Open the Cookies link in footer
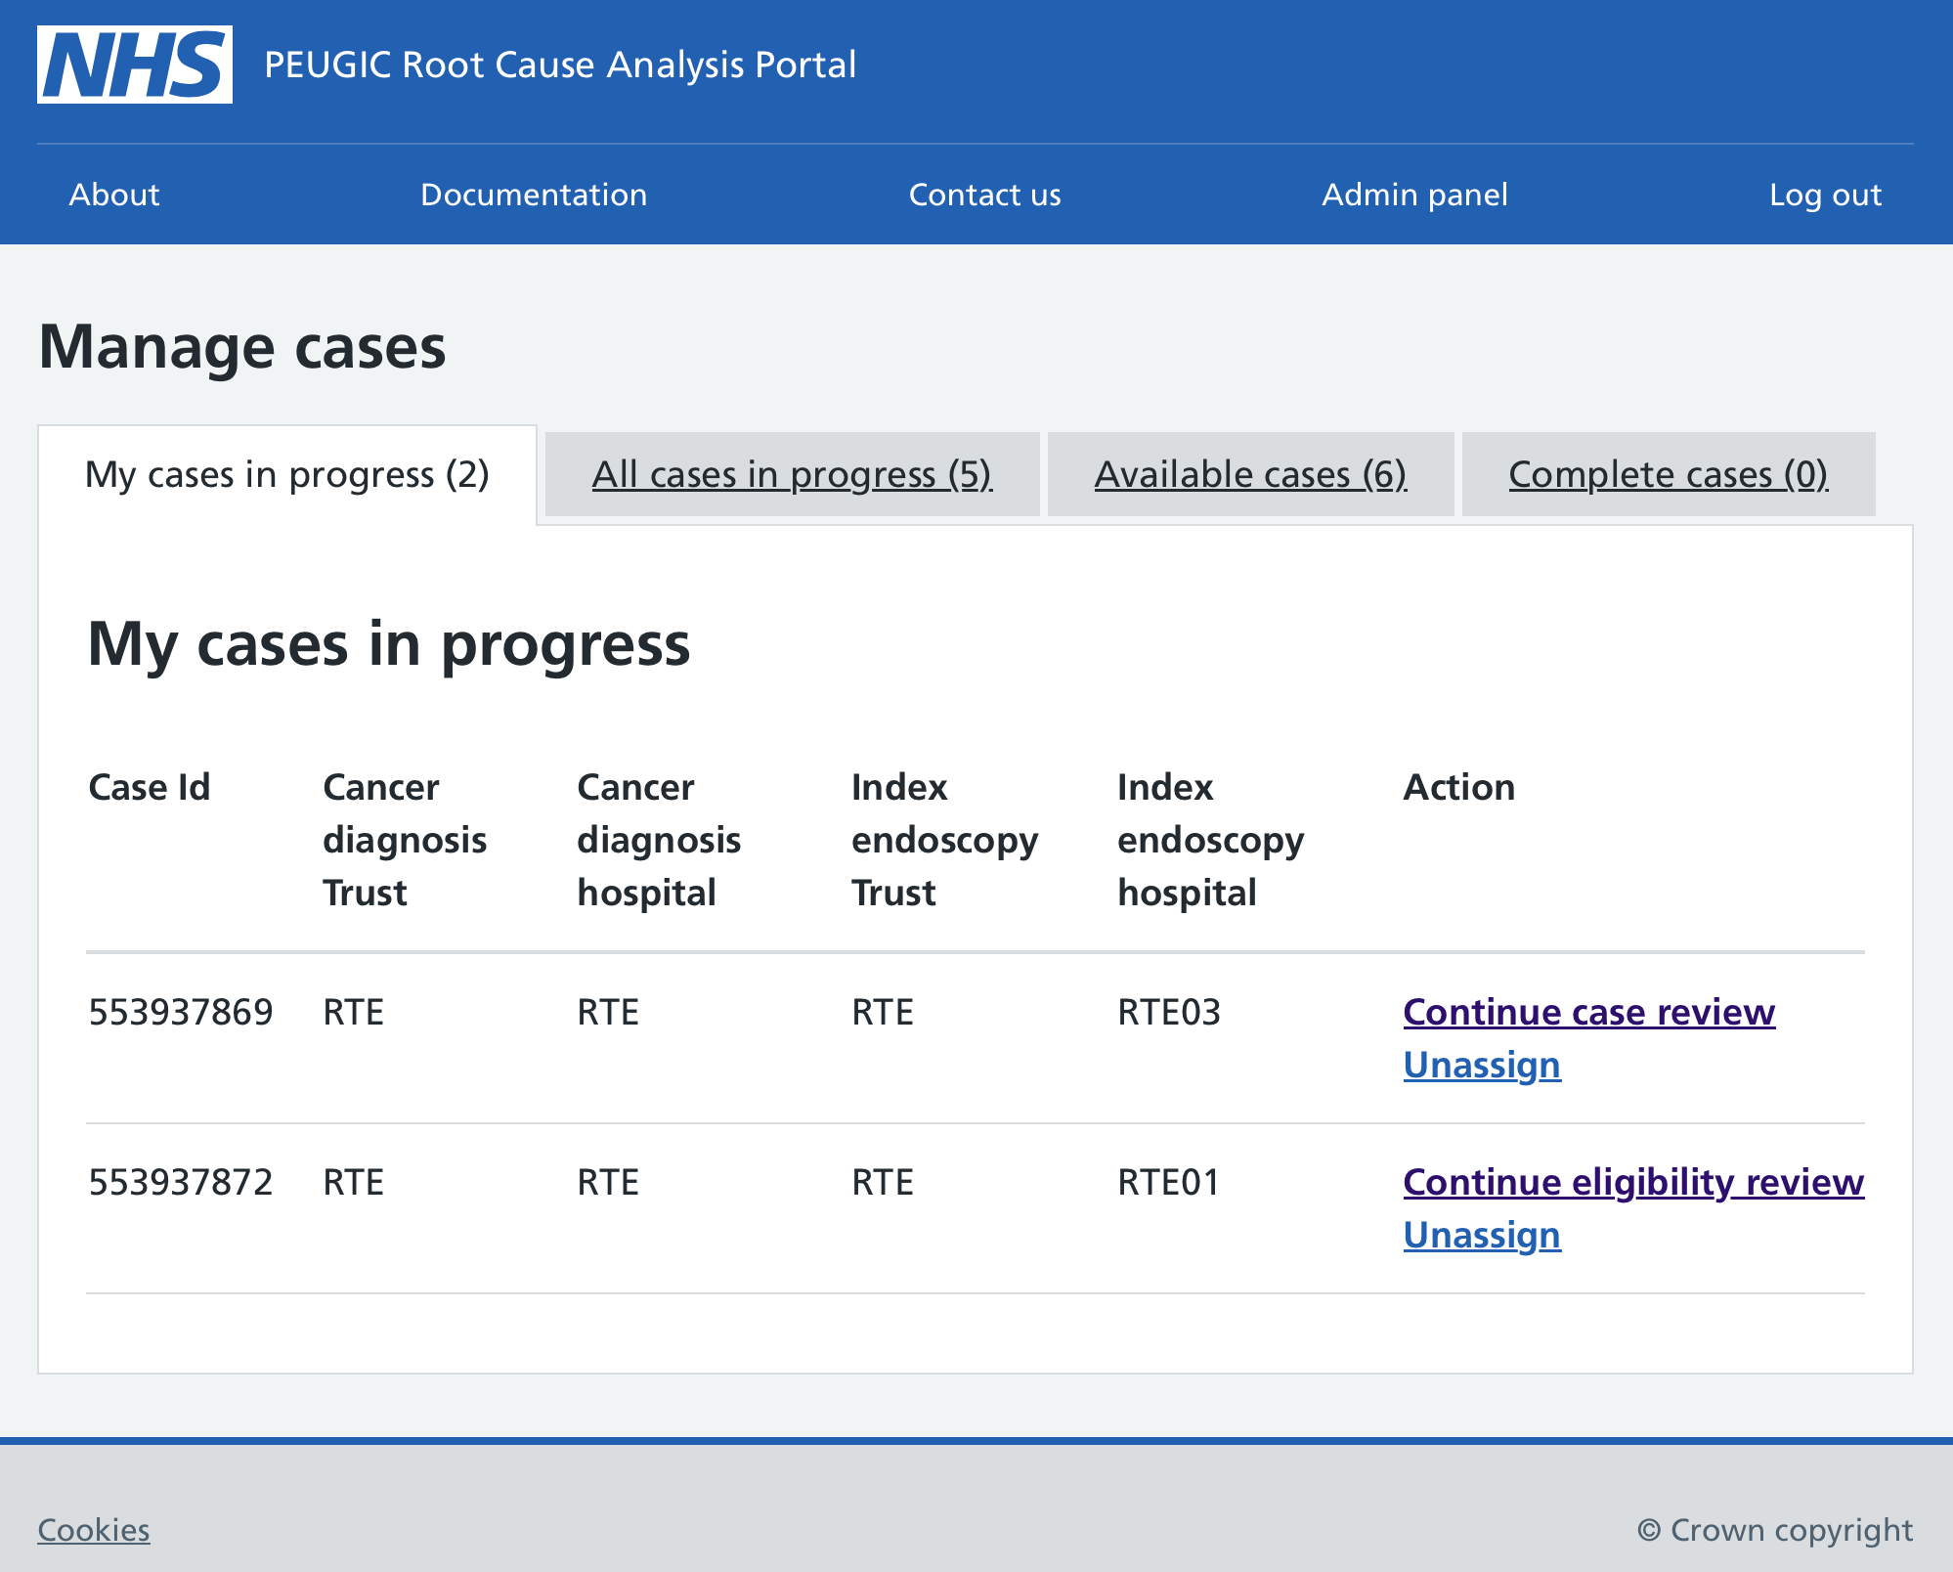The width and height of the screenshot is (1953, 1572). tap(94, 1530)
